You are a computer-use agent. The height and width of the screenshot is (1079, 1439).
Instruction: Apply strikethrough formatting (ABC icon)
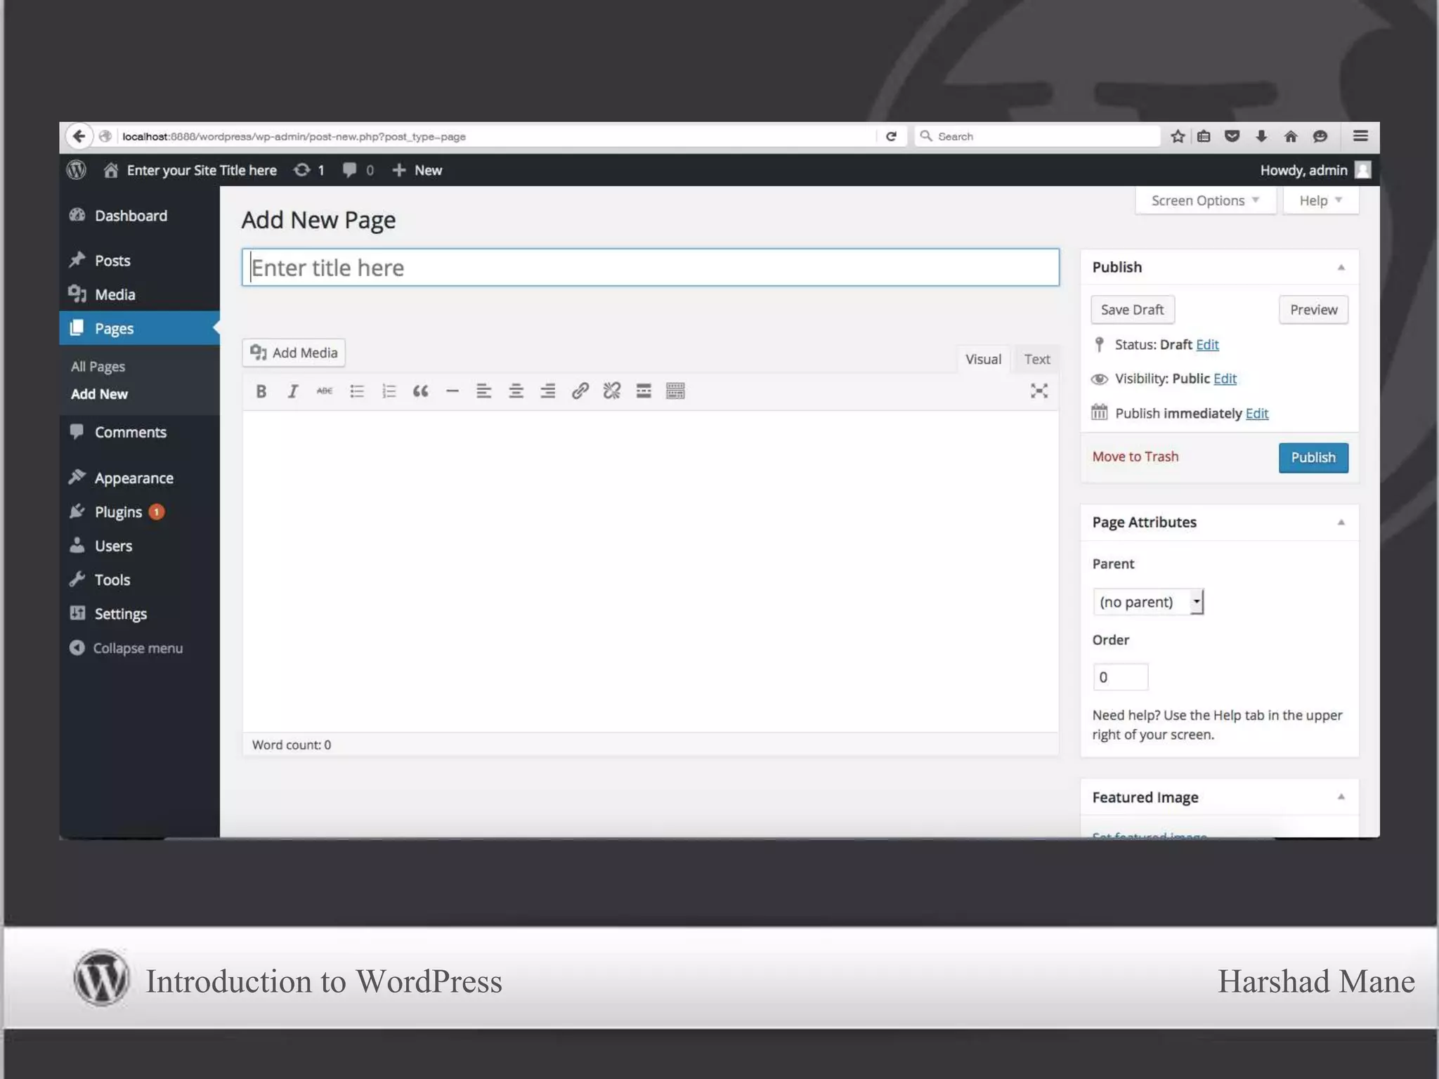(325, 391)
